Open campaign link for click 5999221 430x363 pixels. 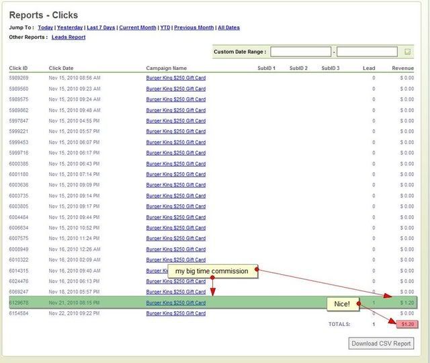point(176,132)
